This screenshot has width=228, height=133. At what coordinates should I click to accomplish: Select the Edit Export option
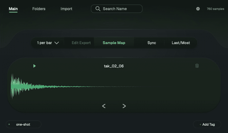(x=81, y=43)
